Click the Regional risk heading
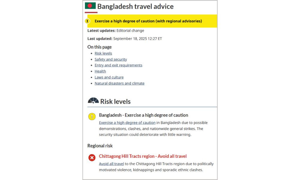 coord(100,146)
